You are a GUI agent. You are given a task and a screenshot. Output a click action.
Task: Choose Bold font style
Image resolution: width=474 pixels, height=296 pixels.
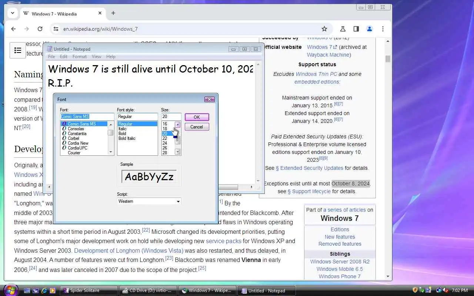pyautogui.click(x=137, y=134)
